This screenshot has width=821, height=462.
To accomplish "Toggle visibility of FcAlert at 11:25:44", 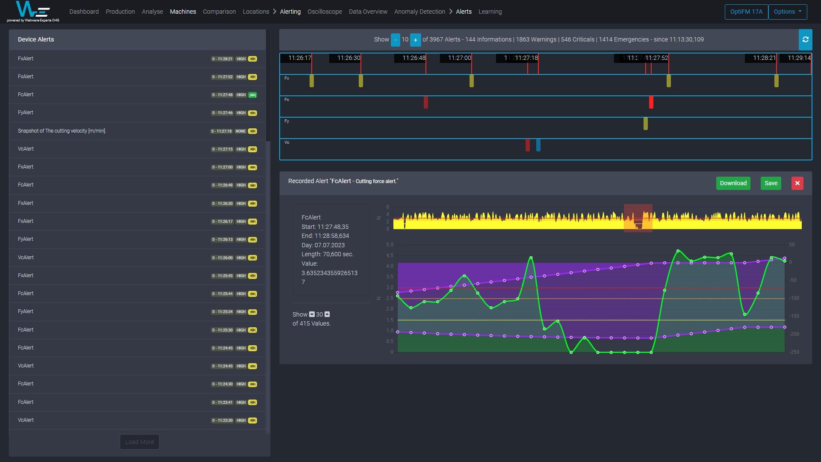I will 253,294.
